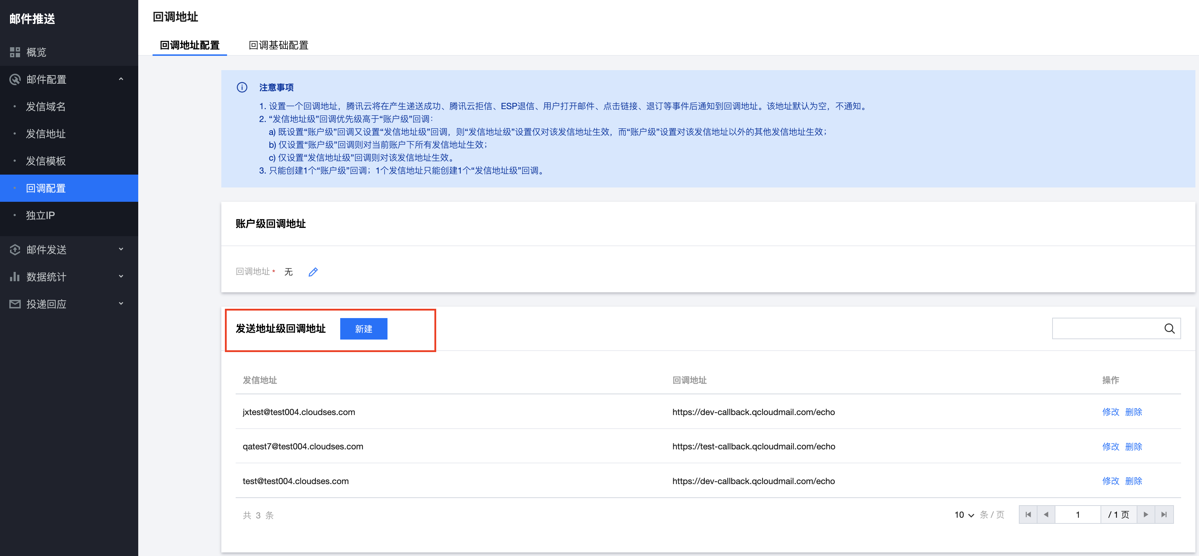Click the 操作 column header

[1111, 380]
